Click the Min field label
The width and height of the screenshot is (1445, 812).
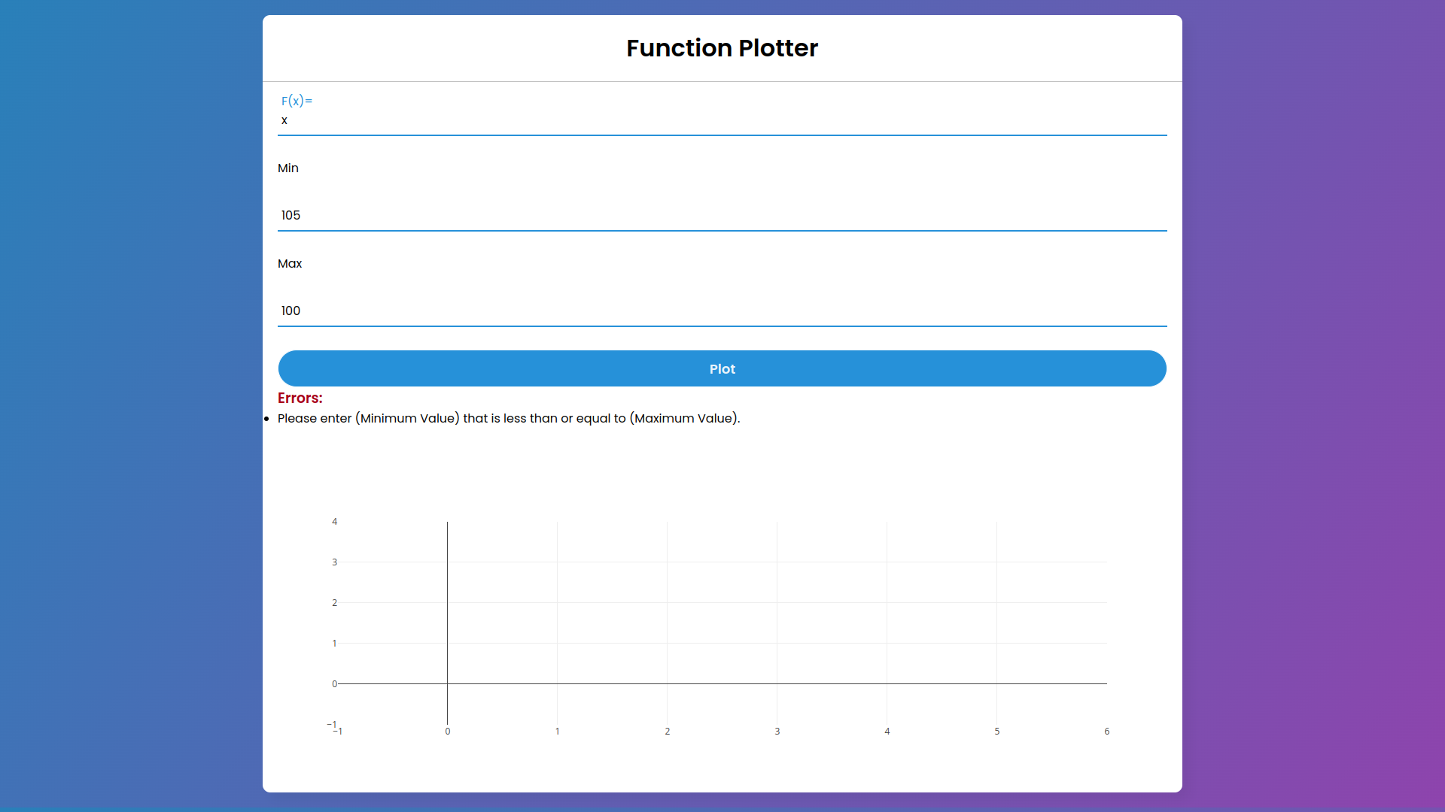point(287,168)
